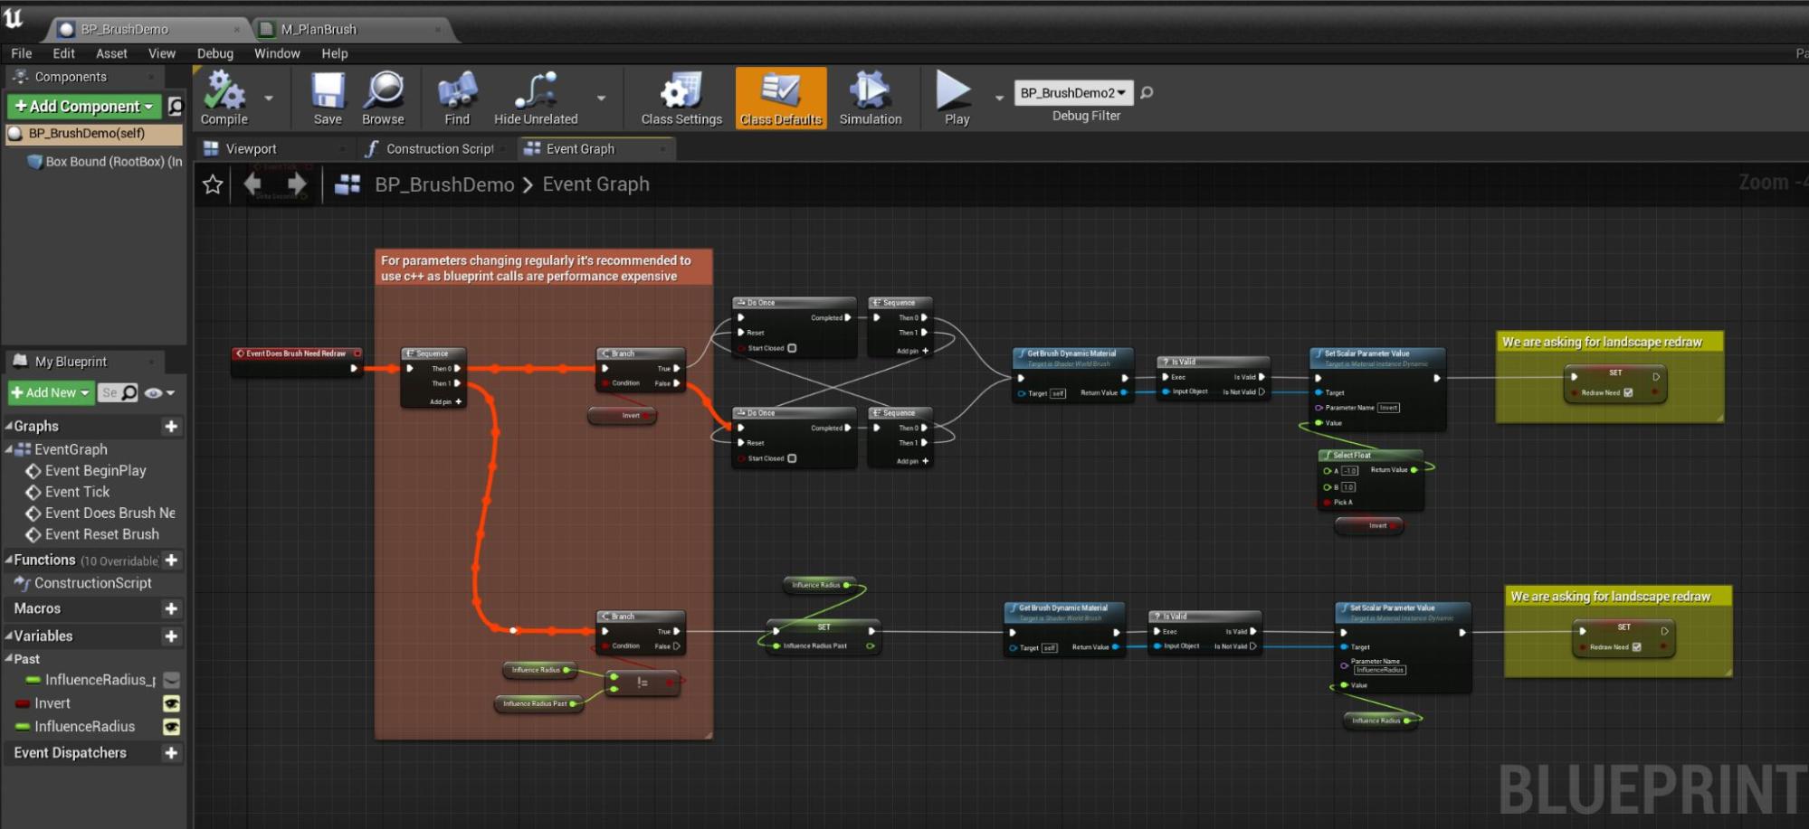The image size is (1809, 829).
Task: Open the Window menu
Action: [277, 53]
